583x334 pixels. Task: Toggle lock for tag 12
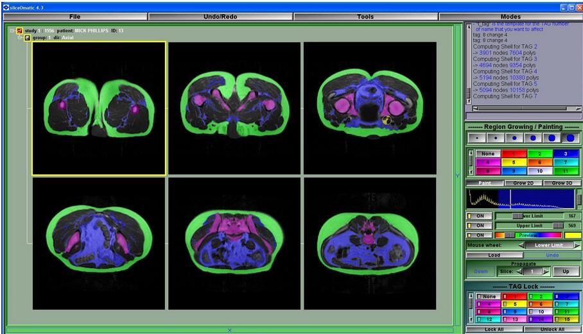(480, 319)
